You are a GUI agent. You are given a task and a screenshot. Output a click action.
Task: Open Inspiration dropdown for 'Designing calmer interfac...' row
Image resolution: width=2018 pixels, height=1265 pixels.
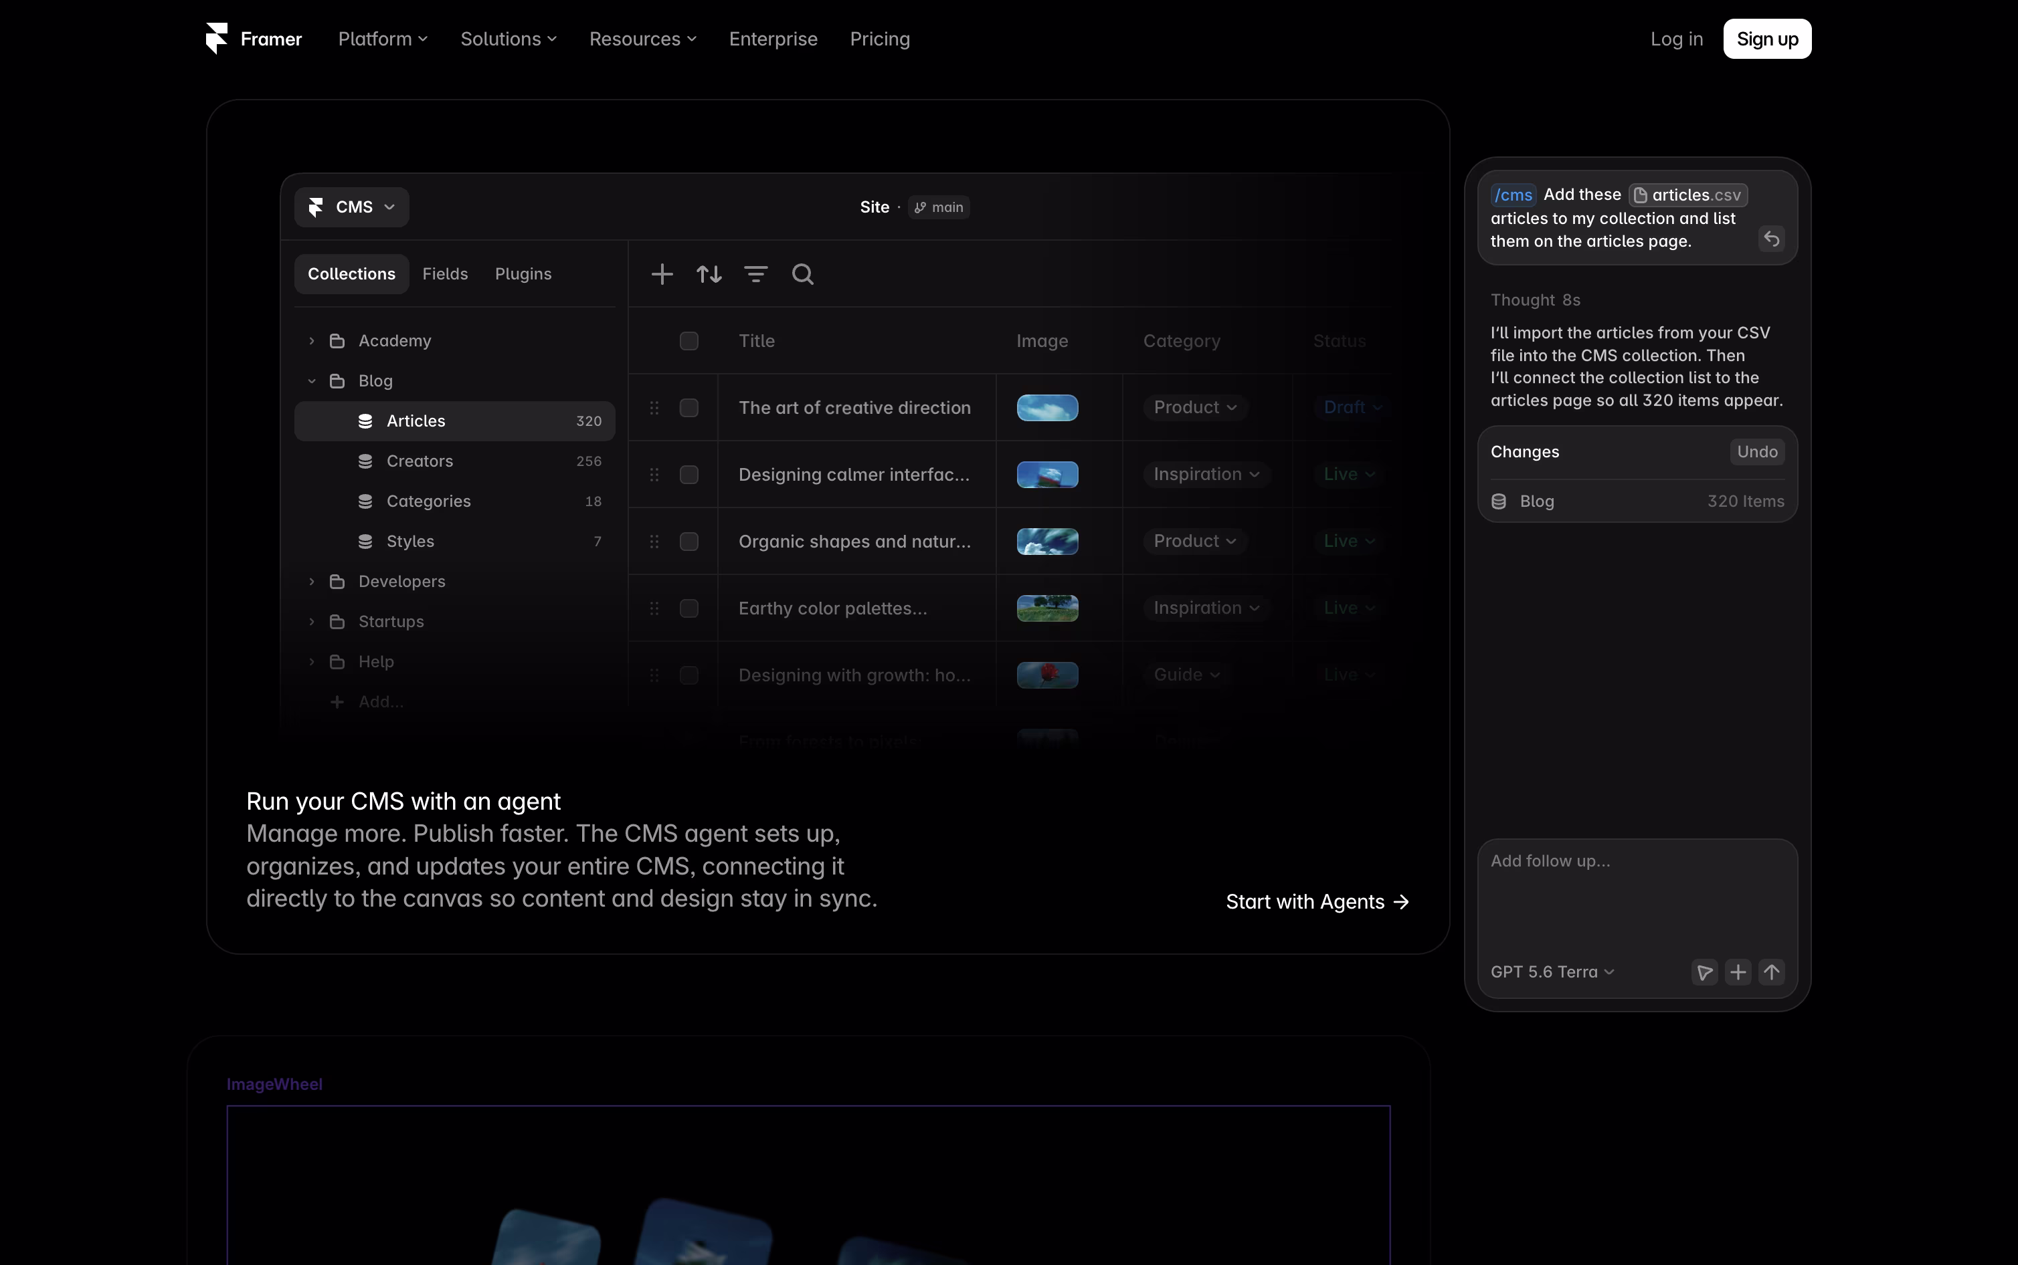[x=1207, y=475]
